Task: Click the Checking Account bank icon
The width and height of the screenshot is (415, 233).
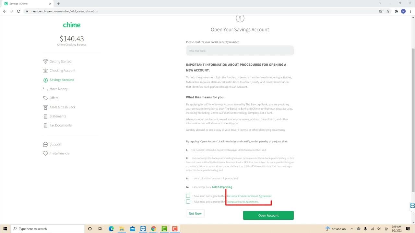Action: tap(45, 71)
